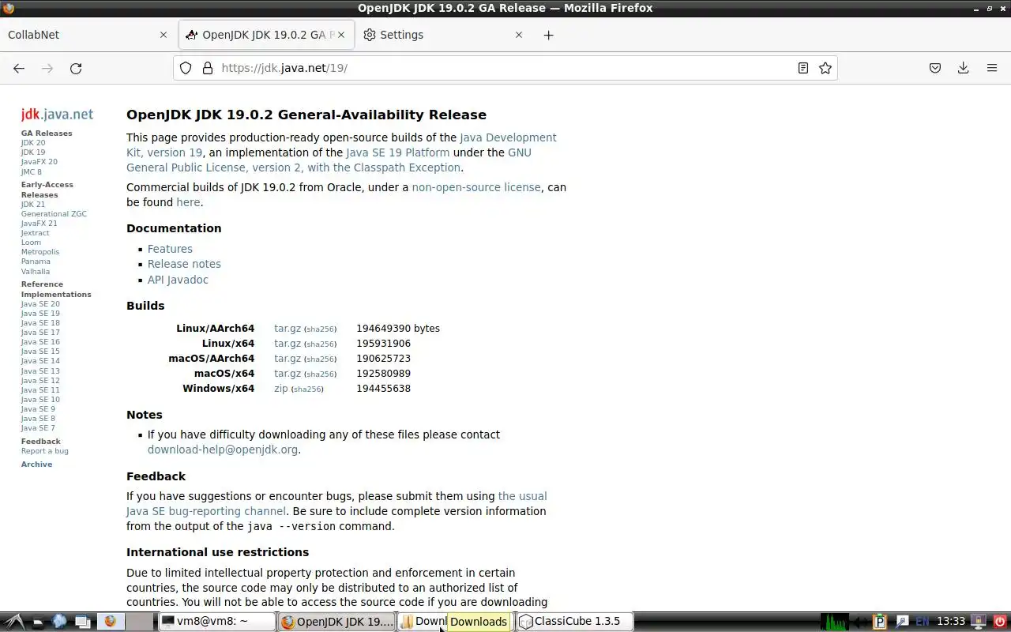Viewport: 1011px width, 632px height.
Task: Open the Firefox hamburger menu
Action: (x=992, y=68)
